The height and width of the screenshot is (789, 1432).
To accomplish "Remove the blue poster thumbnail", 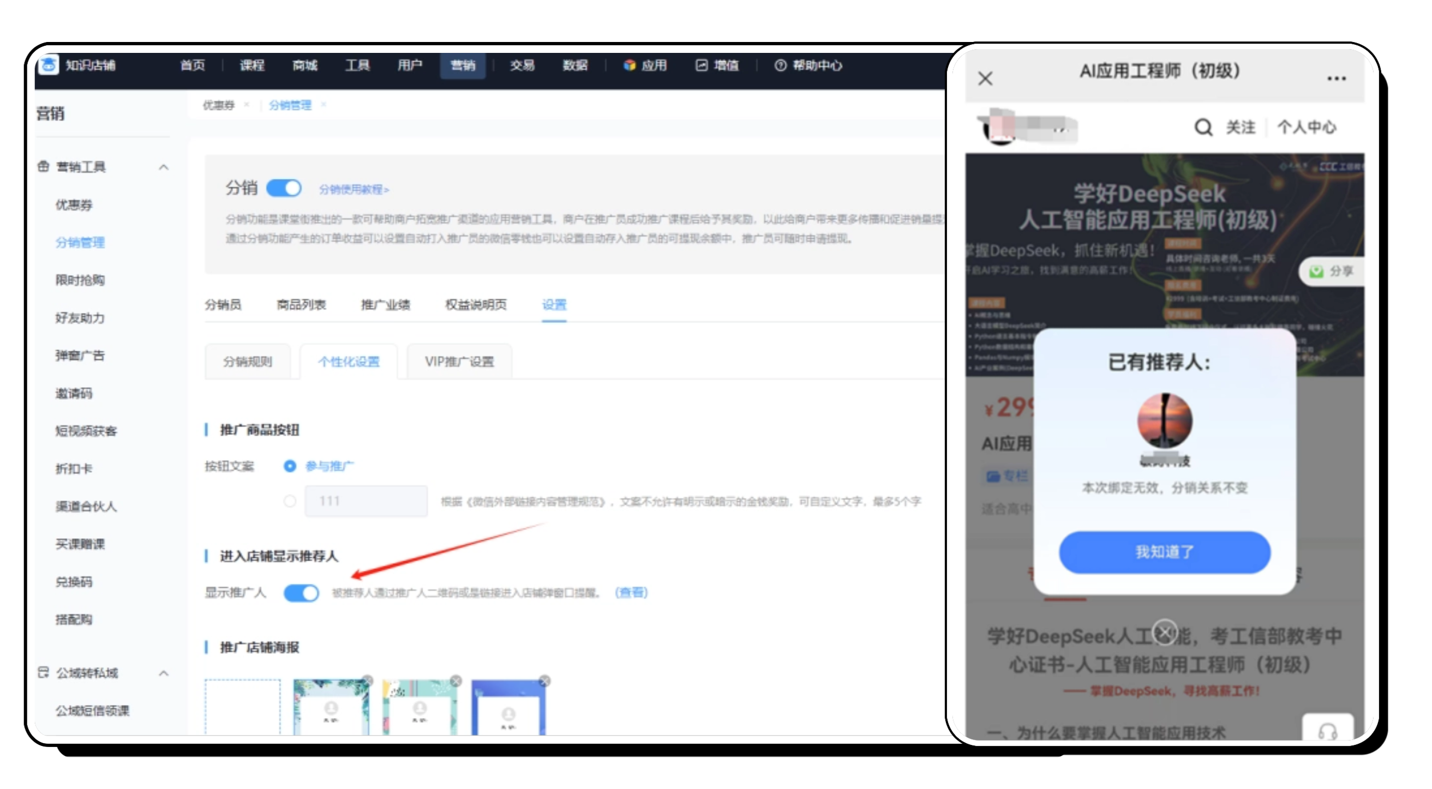I will pos(545,680).
